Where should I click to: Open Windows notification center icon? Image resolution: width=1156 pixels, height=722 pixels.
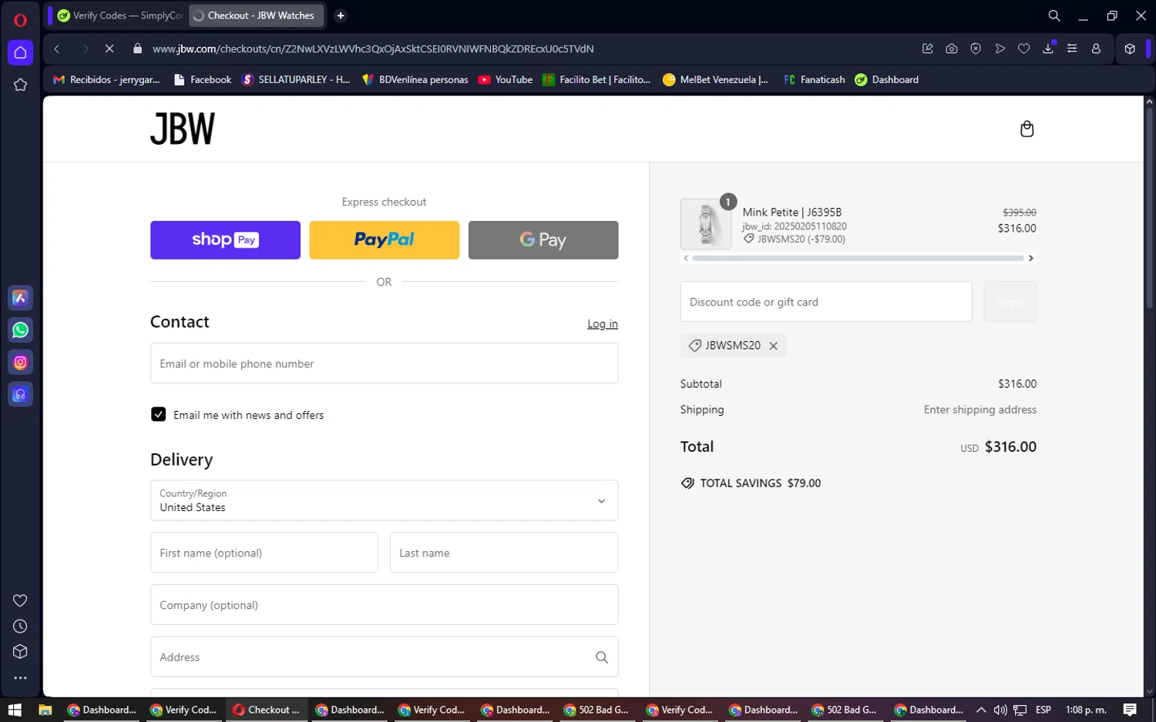(1130, 710)
